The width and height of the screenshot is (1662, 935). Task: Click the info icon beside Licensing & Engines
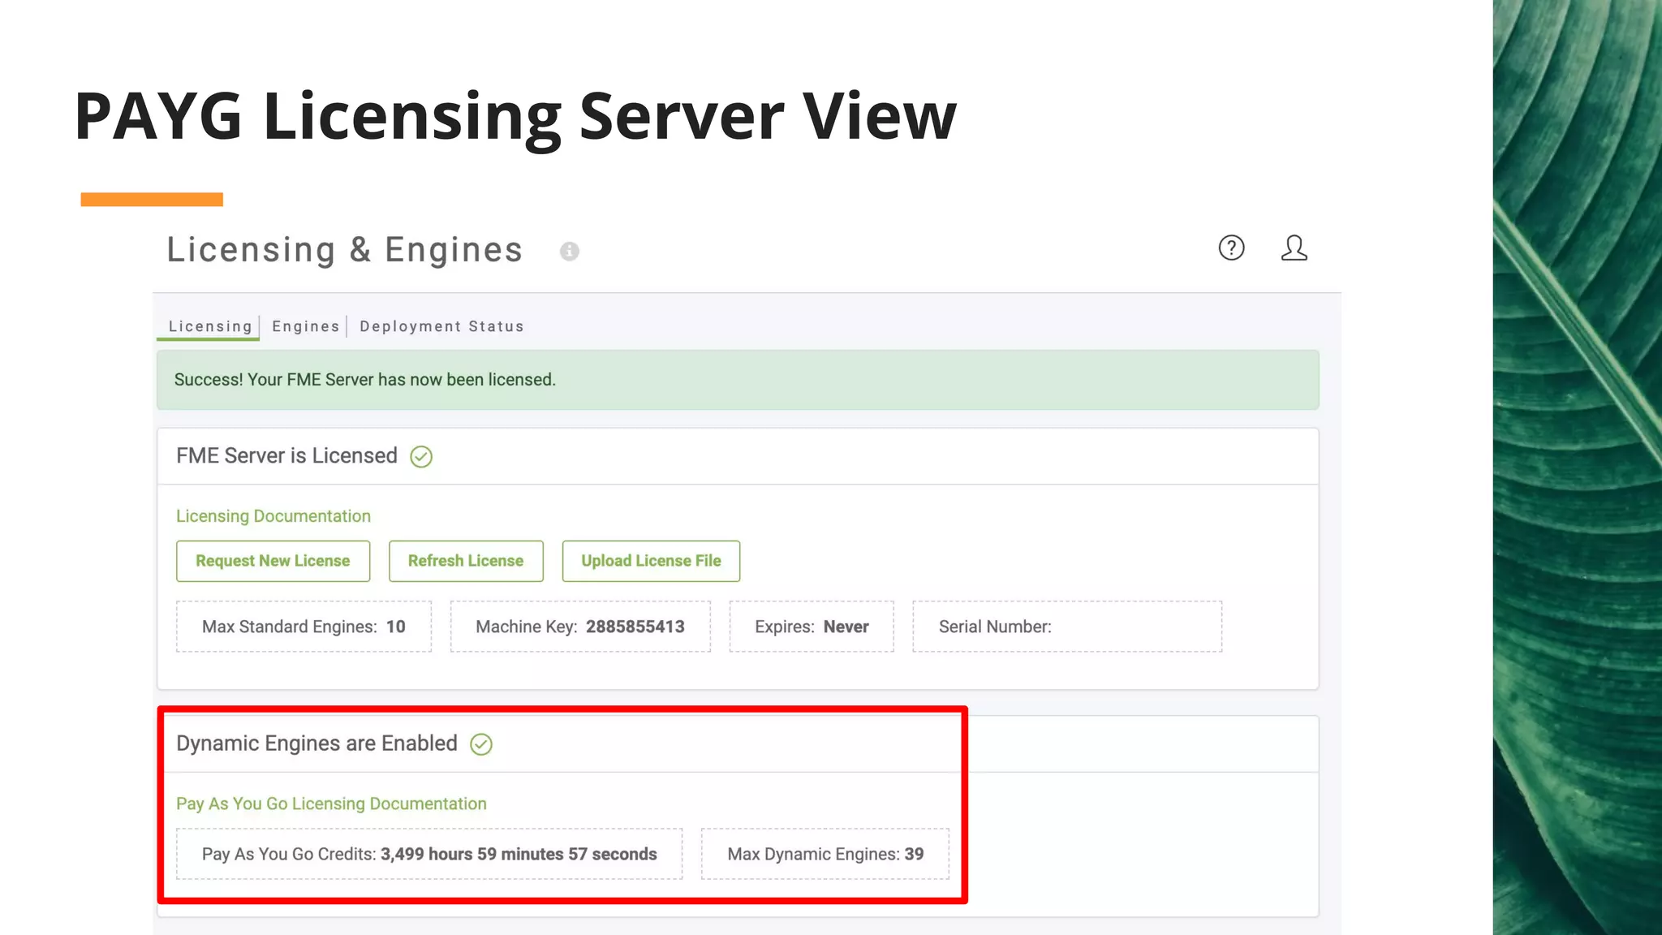pyautogui.click(x=570, y=252)
